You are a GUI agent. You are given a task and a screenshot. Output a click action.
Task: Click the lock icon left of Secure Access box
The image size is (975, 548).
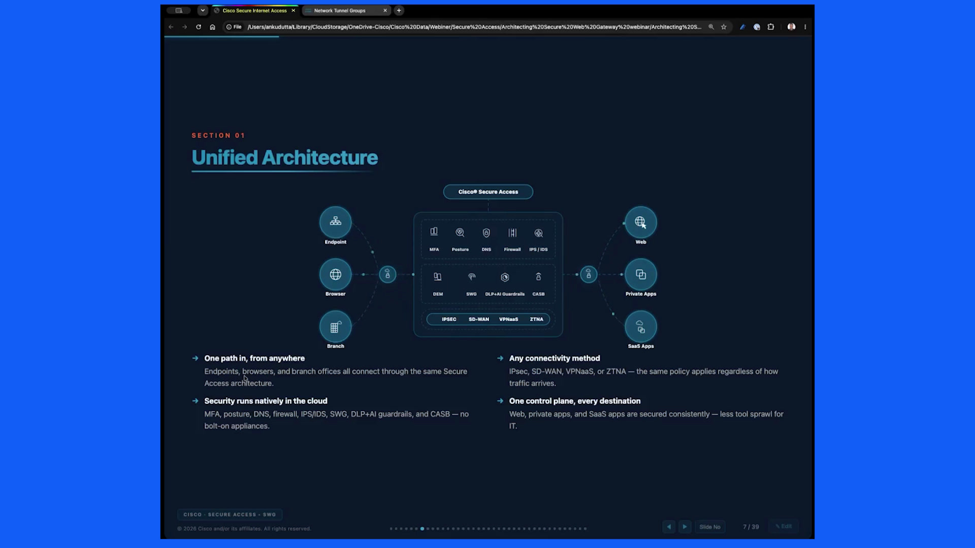(387, 275)
